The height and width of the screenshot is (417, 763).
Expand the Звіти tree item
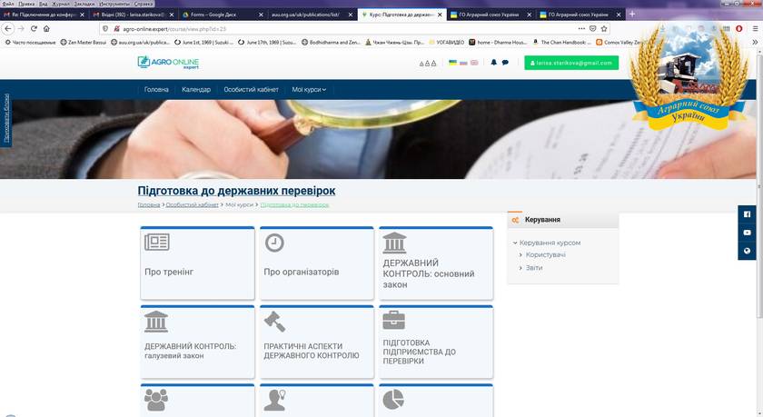click(x=520, y=268)
